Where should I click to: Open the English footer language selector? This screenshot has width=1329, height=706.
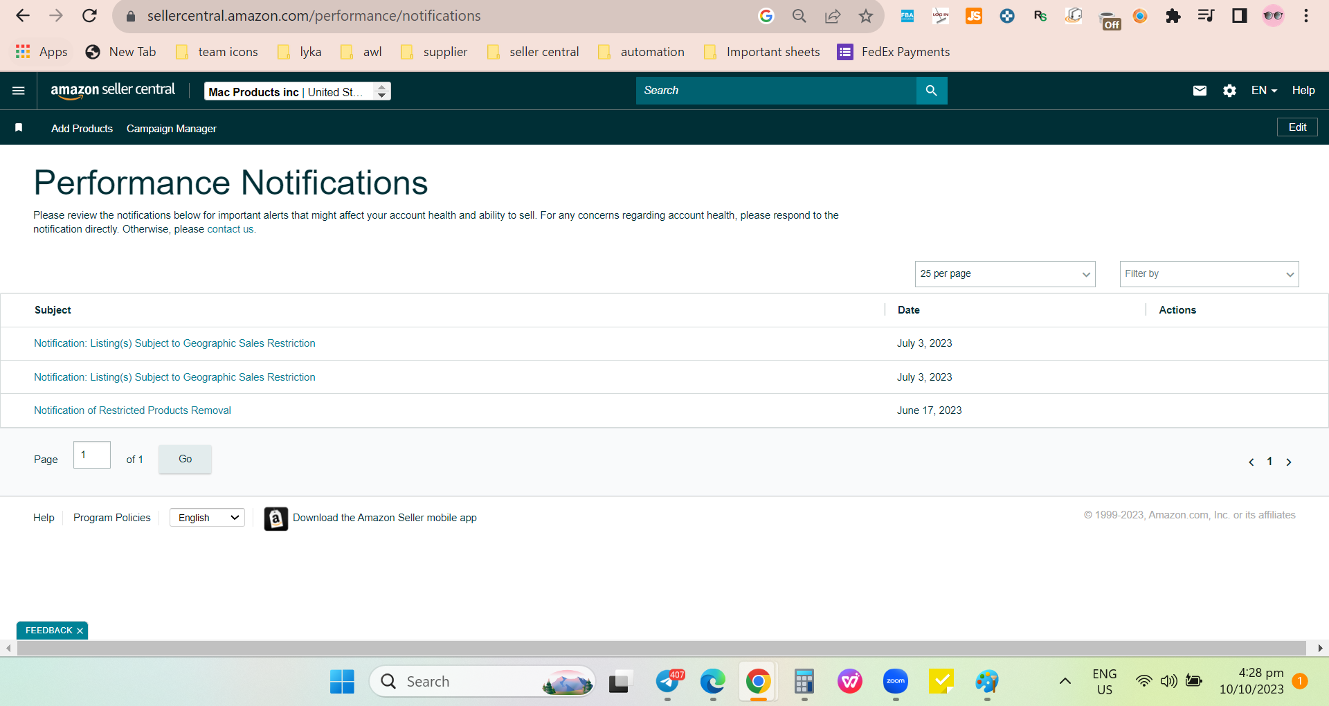tap(207, 518)
